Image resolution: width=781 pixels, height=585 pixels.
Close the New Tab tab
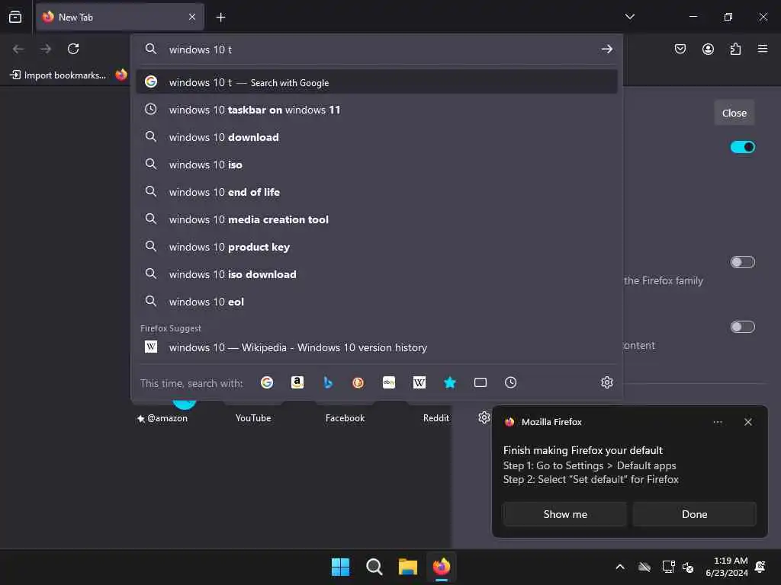(192, 17)
